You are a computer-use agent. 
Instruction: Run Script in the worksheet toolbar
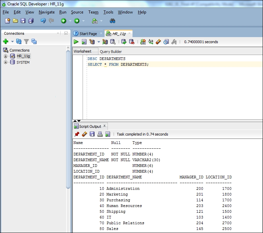pyautogui.click(x=84, y=42)
